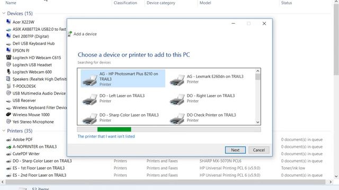The image size is (339, 190).
Task: Click the down arrow of dialog printer list scrollbar
Action: (x=258, y=122)
